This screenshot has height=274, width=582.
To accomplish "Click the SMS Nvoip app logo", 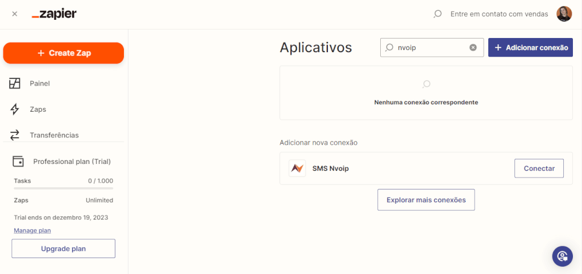I will click(297, 168).
